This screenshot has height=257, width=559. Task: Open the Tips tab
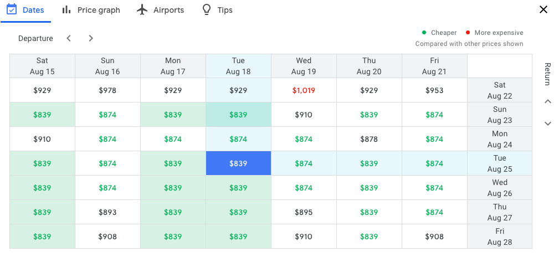(217, 10)
